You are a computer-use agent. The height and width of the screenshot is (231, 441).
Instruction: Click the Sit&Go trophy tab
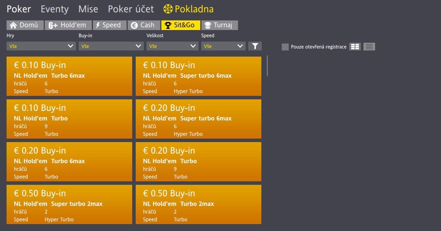coord(180,25)
